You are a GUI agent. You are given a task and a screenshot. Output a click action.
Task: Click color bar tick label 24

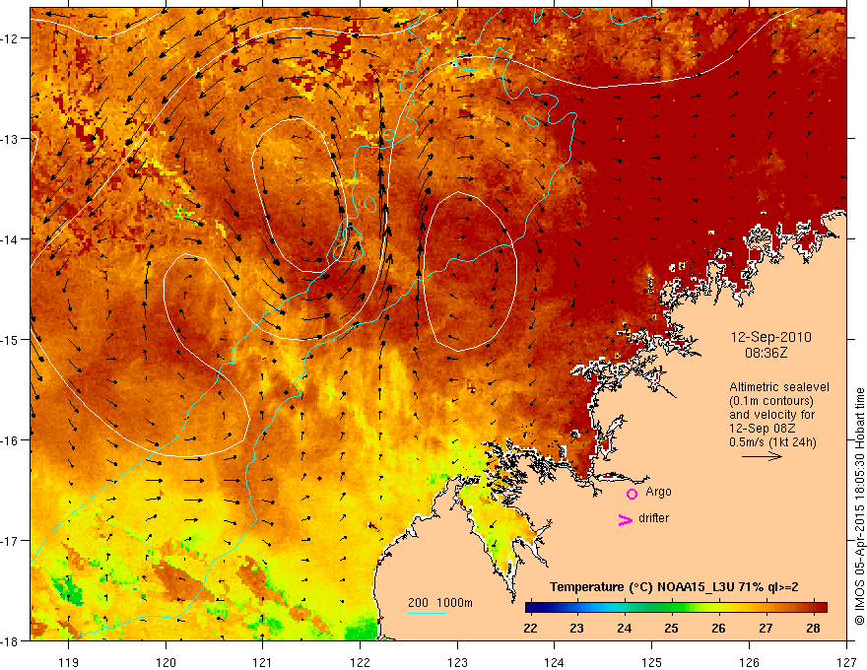[x=625, y=629]
